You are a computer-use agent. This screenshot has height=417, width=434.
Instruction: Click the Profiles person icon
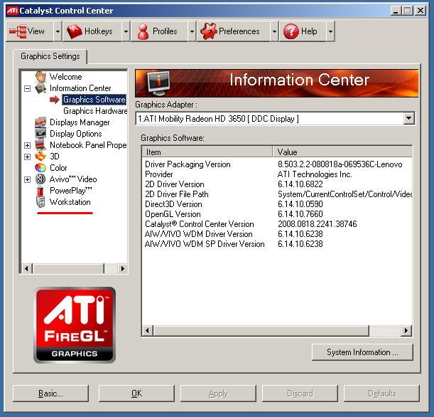tap(143, 31)
